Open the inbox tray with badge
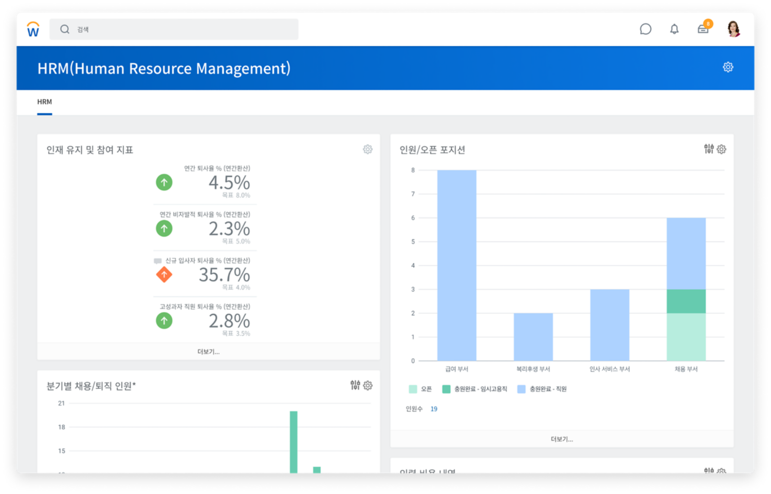 click(x=703, y=29)
